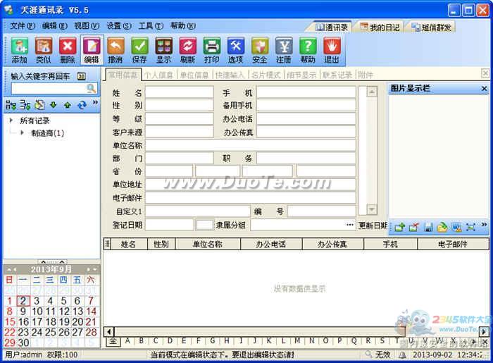Open the 视图(V) menu
493x363 pixels.
[x=87, y=26]
